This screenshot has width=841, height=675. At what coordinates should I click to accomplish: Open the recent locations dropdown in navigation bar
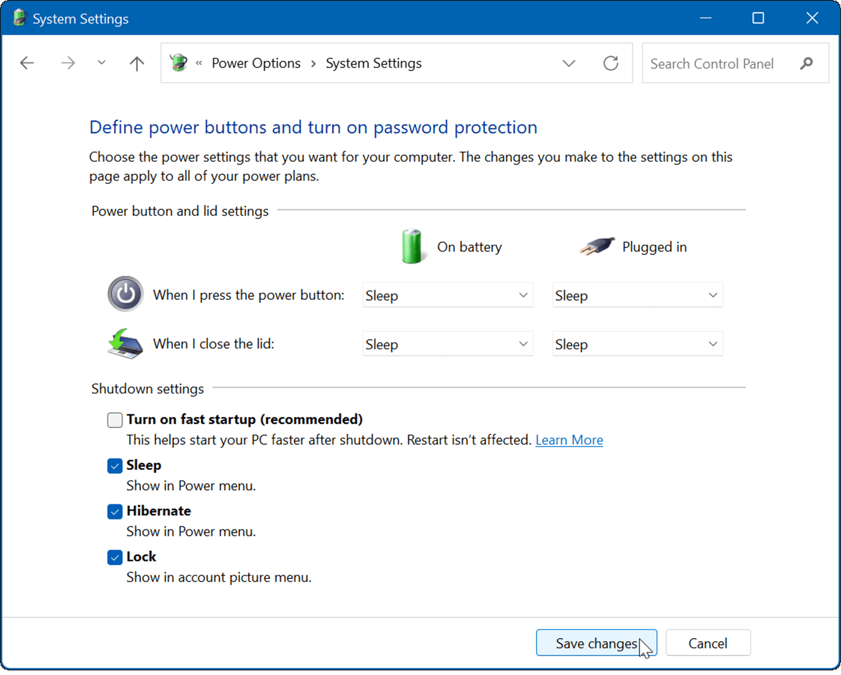(x=101, y=63)
